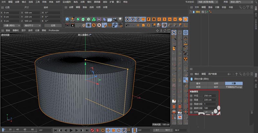Open the 文件 menu in the menu bar
Viewport: 258px width, 133px height.
point(4,2)
